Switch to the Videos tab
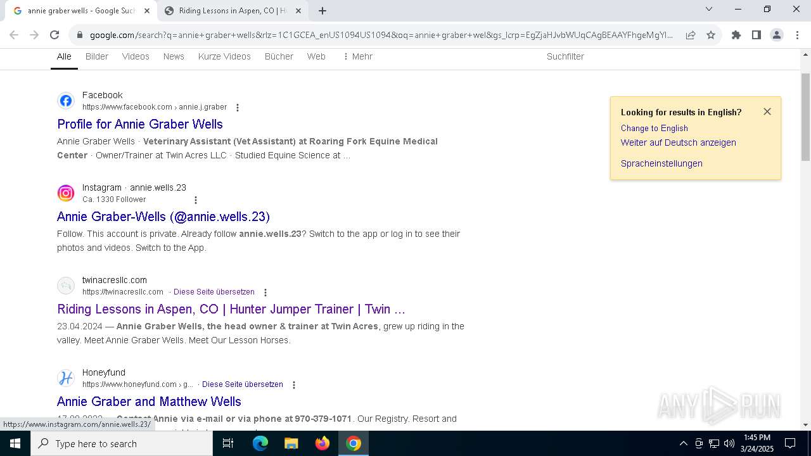Screen dimensions: 811x456 coord(136,56)
